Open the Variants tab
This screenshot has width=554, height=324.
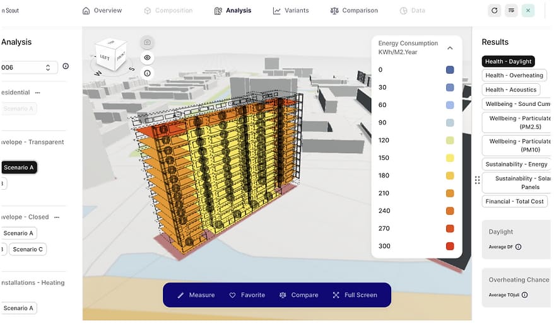pyautogui.click(x=291, y=11)
